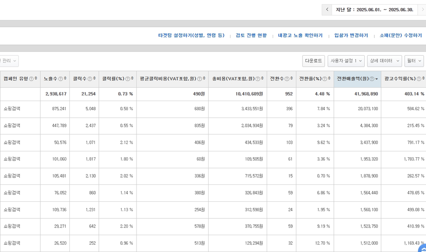Select the 검토 진행 현황 menu item
426x252 pixels.
click(251, 35)
